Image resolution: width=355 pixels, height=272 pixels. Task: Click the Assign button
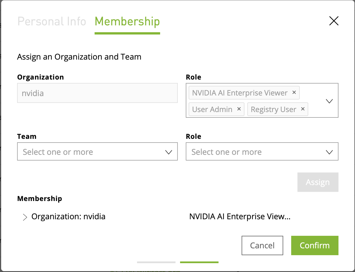pyautogui.click(x=318, y=182)
